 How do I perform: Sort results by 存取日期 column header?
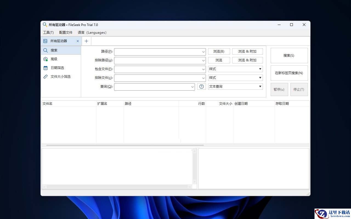[x=292, y=104]
